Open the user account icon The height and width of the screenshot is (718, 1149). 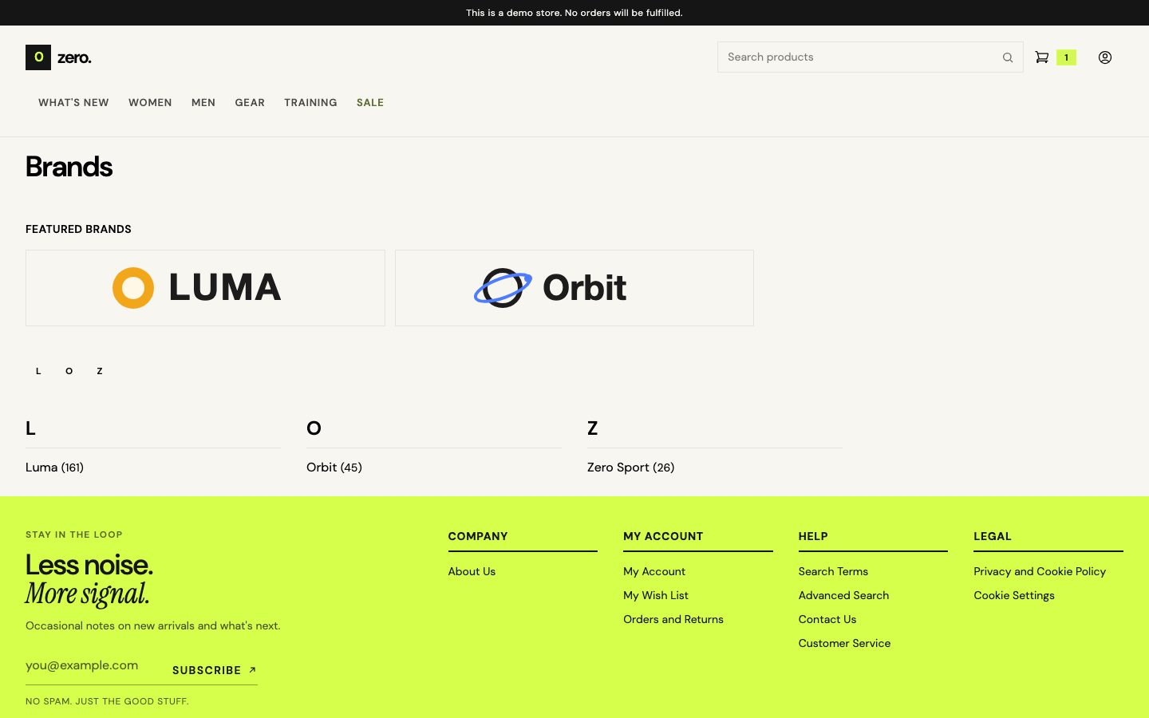pyautogui.click(x=1105, y=57)
